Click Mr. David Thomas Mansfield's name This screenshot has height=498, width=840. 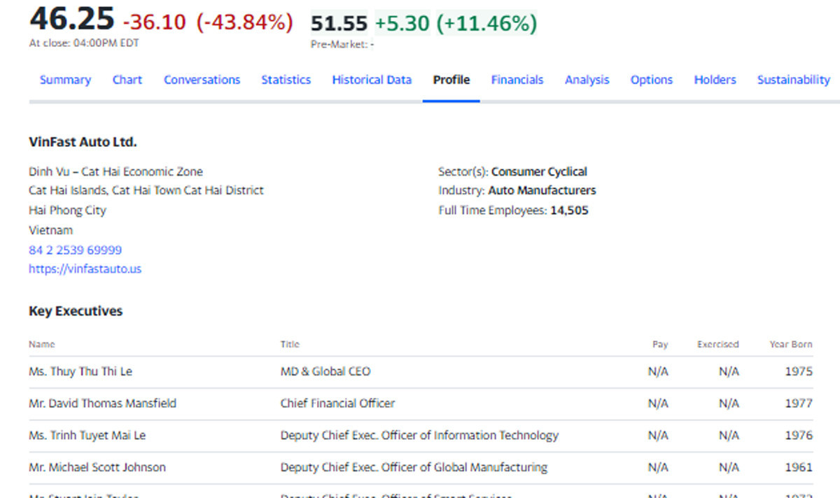click(102, 404)
